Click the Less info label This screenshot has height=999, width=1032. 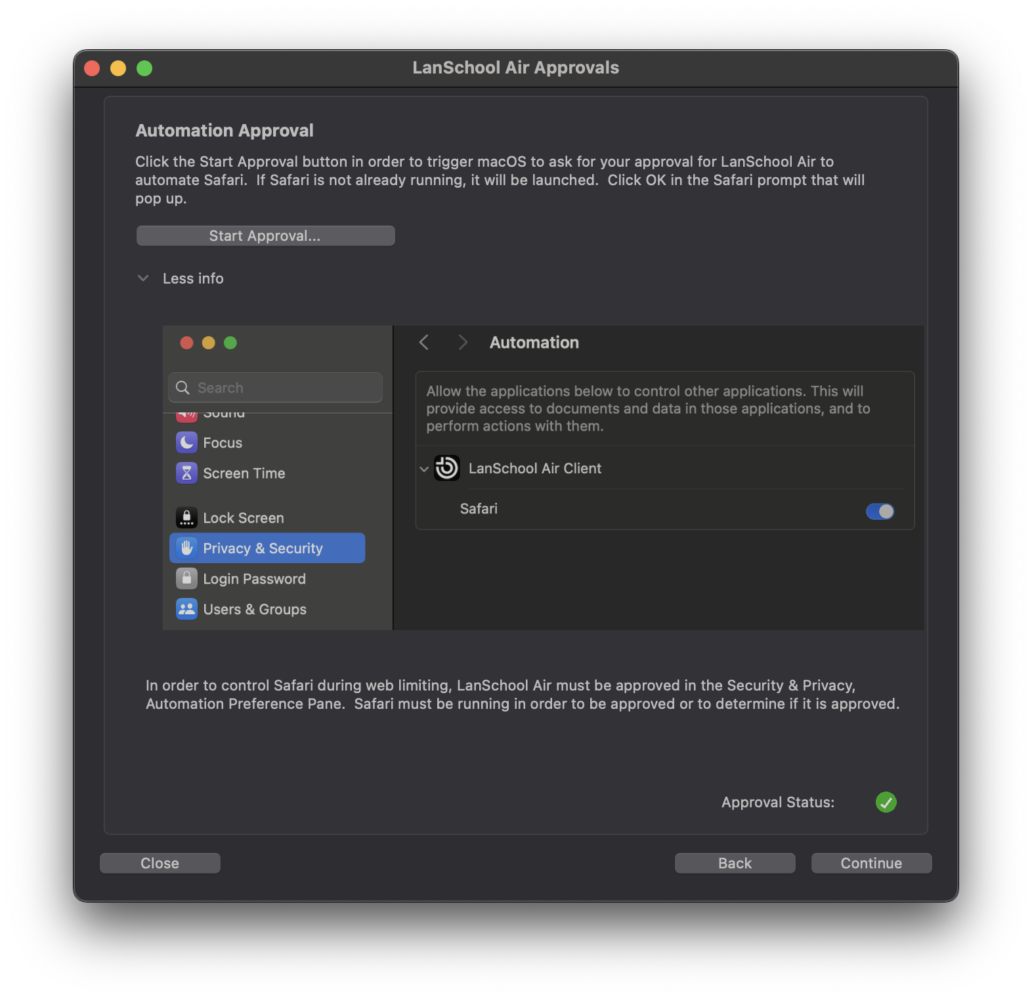(x=193, y=278)
